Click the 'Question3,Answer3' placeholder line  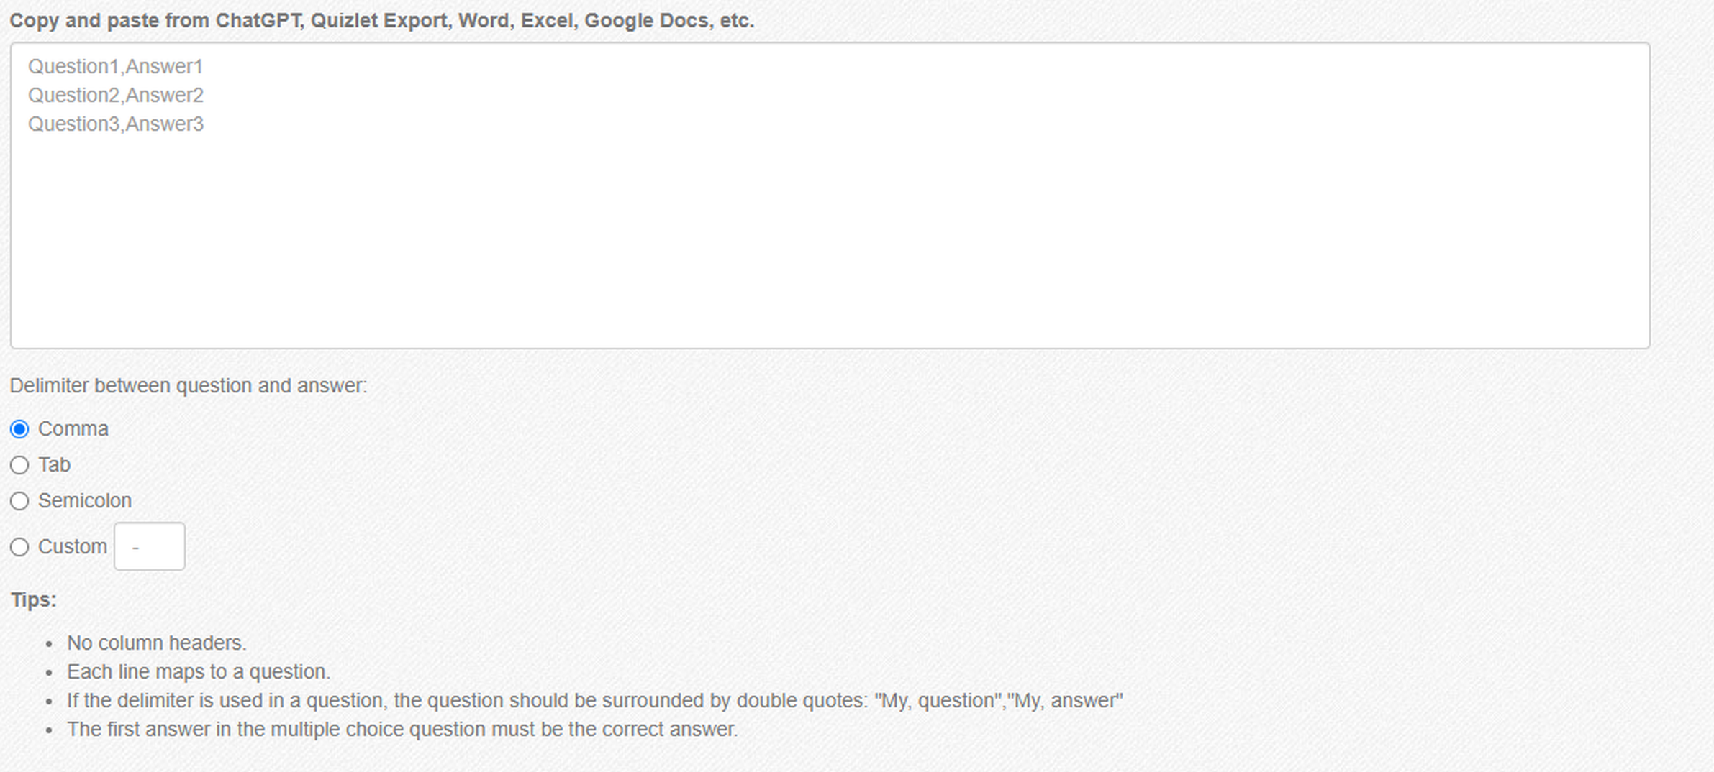(116, 124)
